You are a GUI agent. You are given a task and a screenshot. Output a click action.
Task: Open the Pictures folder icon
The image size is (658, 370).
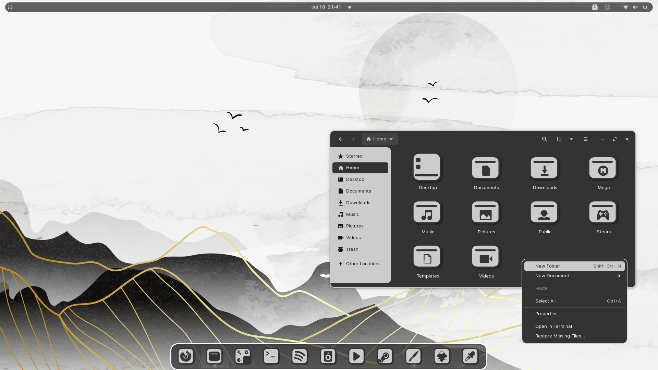tap(486, 212)
